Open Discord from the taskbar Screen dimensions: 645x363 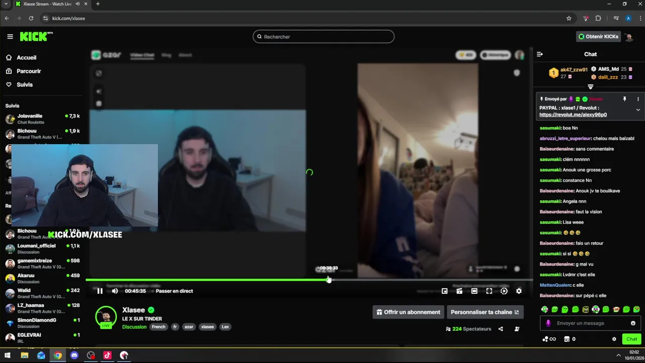pyautogui.click(x=75, y=355)
